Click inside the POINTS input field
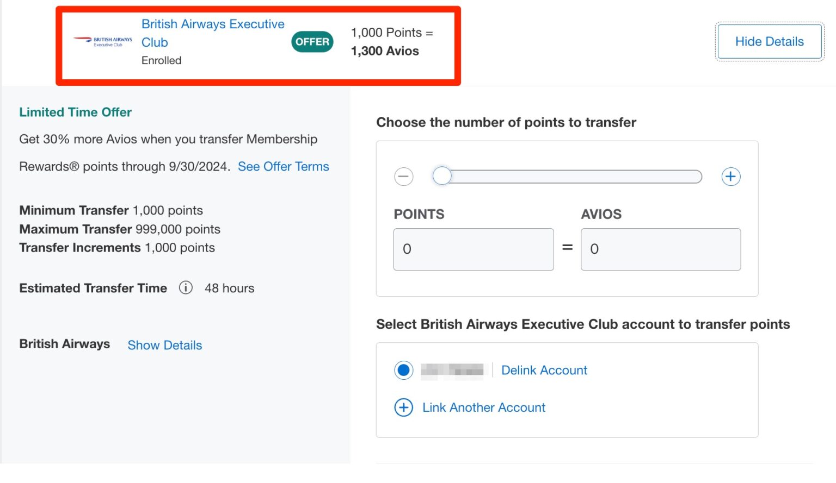Screen dimensions: 836x483 (x=472, y=249)
